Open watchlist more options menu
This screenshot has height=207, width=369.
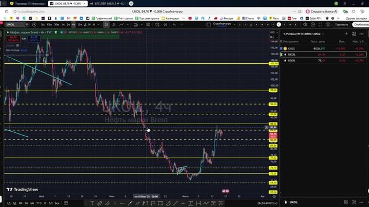[x=362, y=34]
